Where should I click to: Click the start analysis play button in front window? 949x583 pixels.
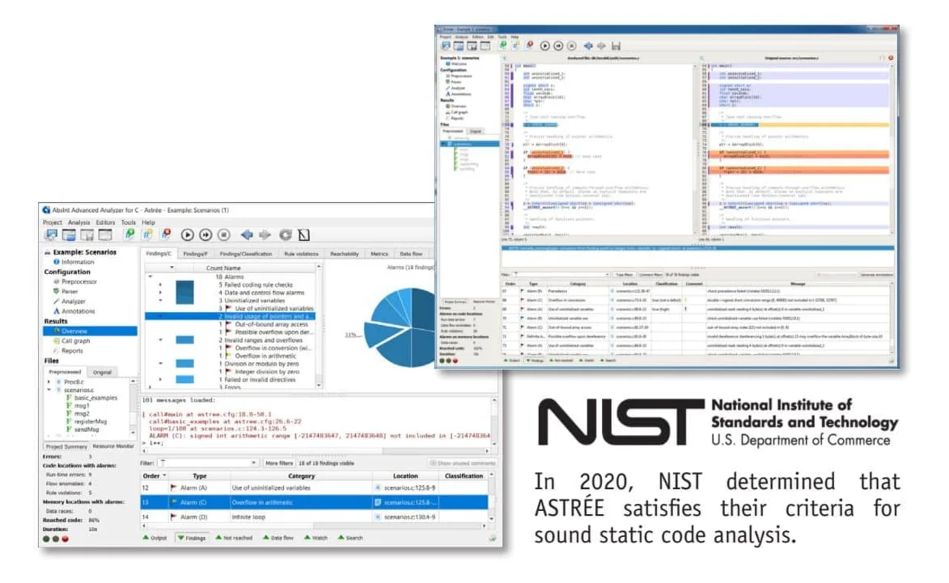coord(188,235)
